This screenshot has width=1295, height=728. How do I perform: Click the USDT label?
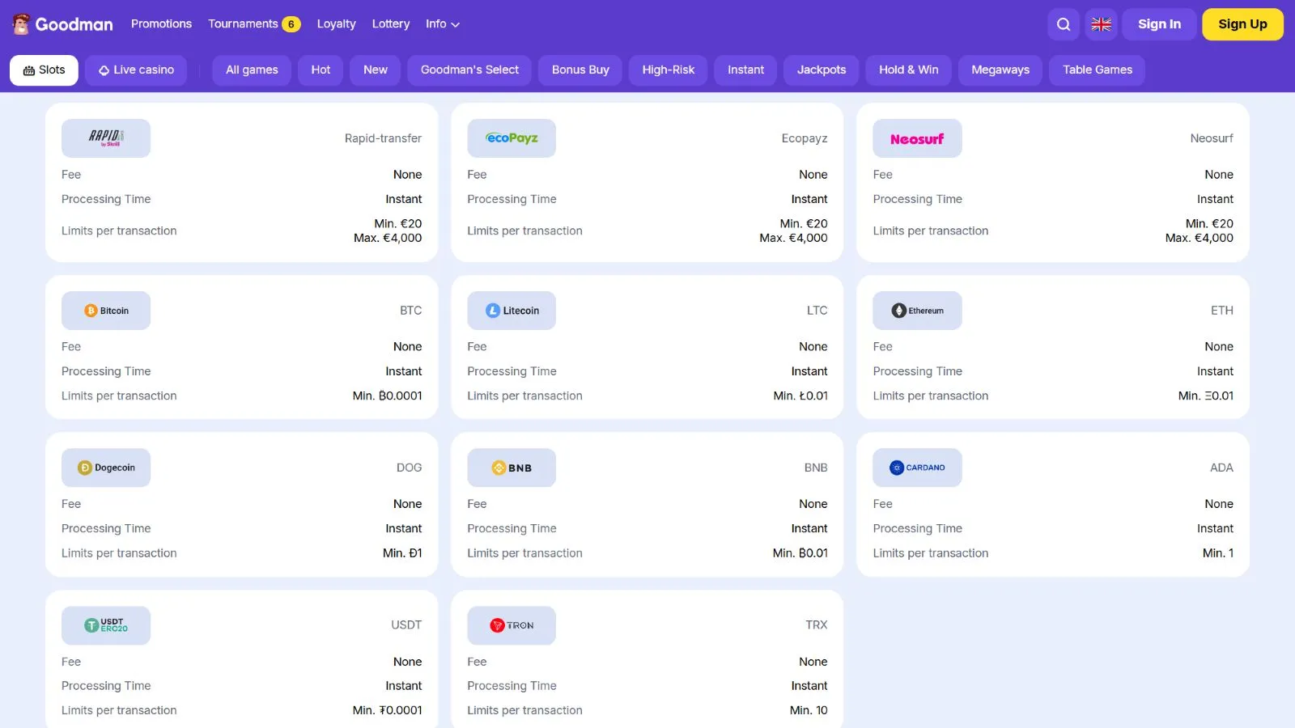(406, 625)
